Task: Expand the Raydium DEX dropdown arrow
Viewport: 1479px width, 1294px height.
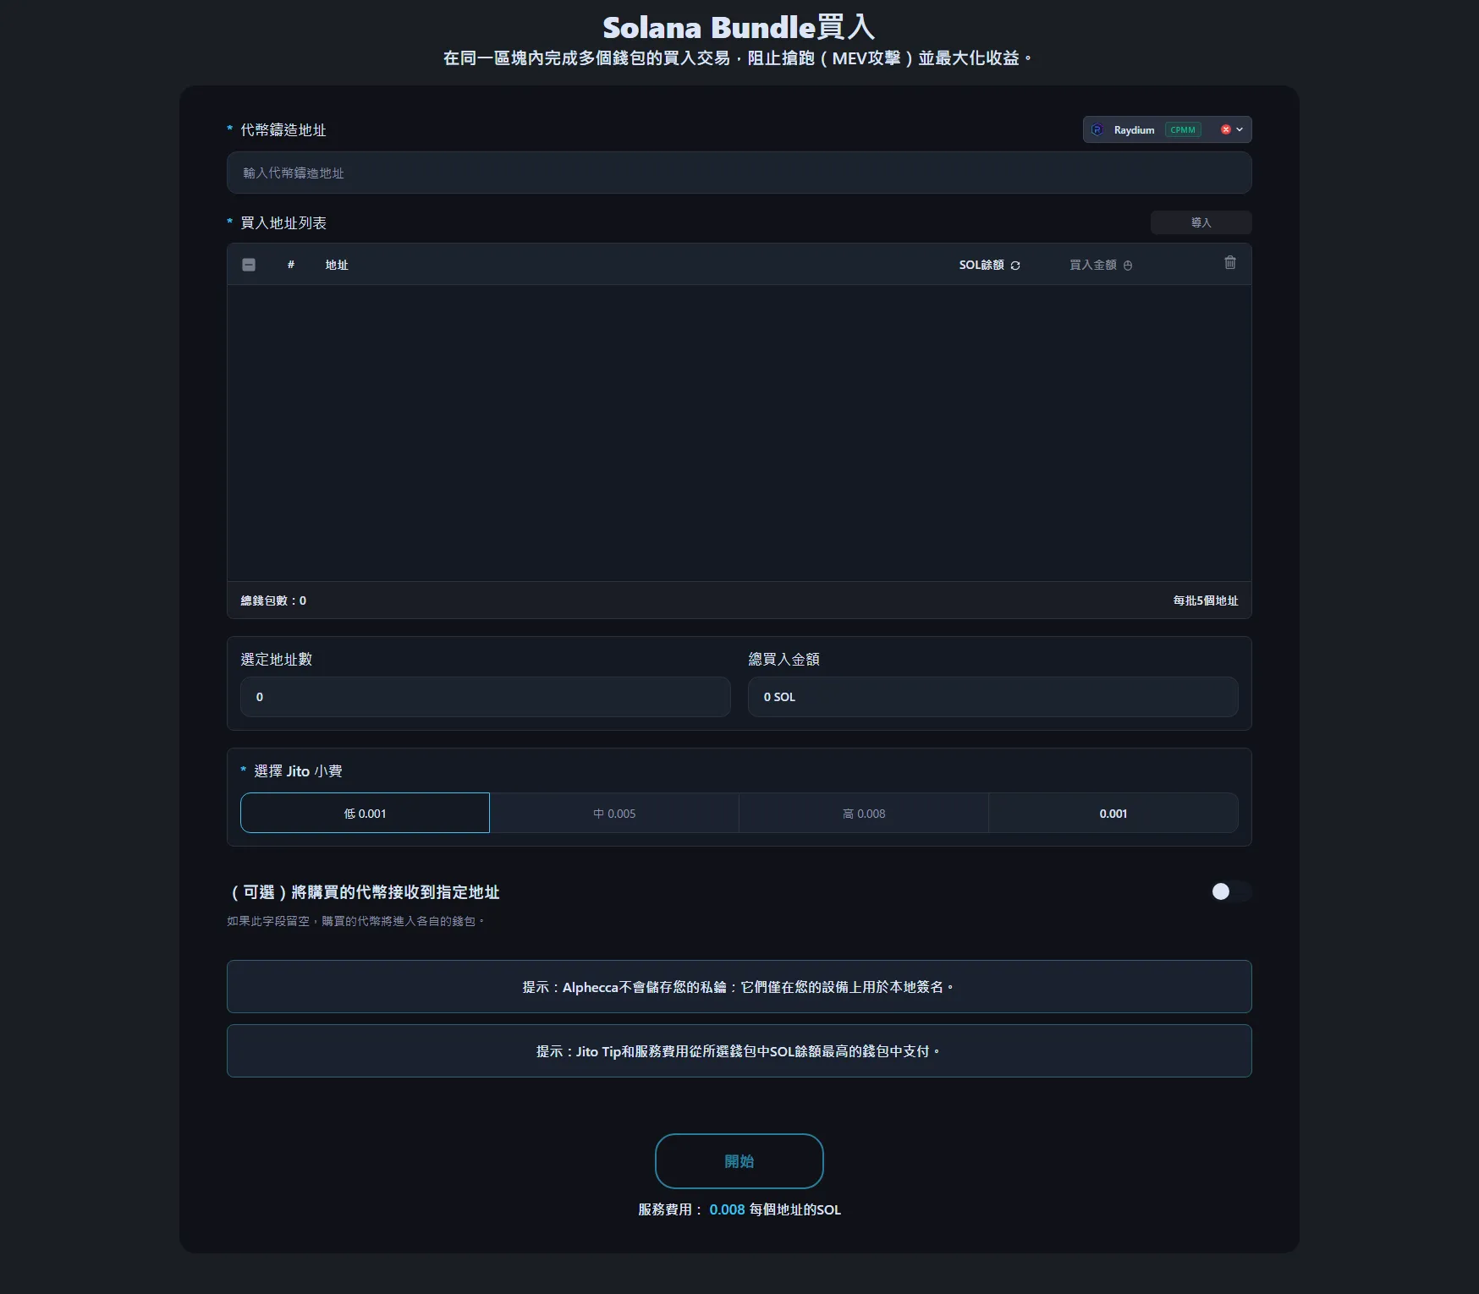Action: (1240, 129)
